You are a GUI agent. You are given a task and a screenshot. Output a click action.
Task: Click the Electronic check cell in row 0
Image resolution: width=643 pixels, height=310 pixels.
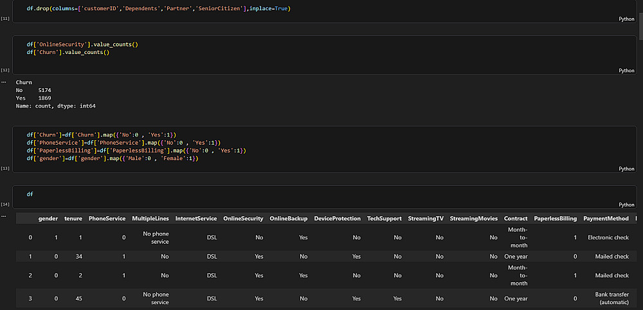coord(608,237)
